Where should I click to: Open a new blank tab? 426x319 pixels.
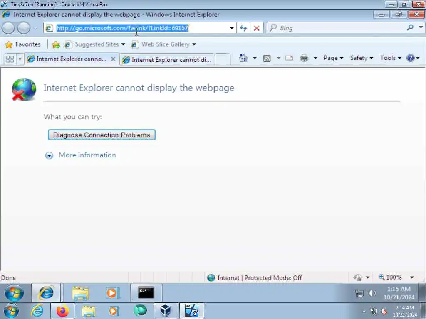click(x=223, y=60)
